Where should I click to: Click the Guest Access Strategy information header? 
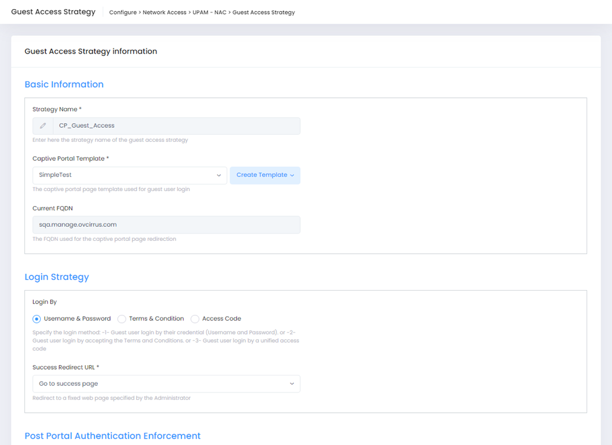pos(90,51)
